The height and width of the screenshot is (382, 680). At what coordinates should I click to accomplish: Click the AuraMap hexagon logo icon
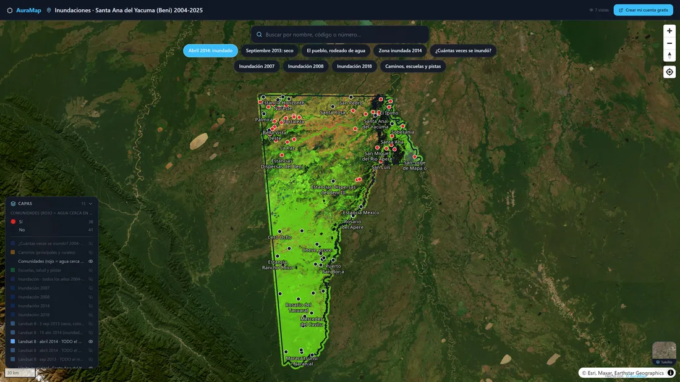tap(9, 10)
